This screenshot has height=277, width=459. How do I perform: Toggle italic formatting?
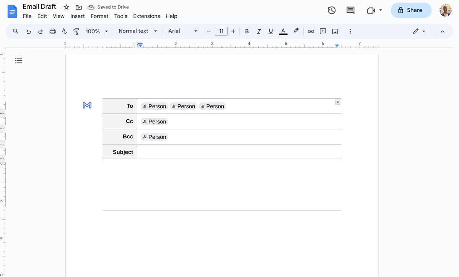259,31
